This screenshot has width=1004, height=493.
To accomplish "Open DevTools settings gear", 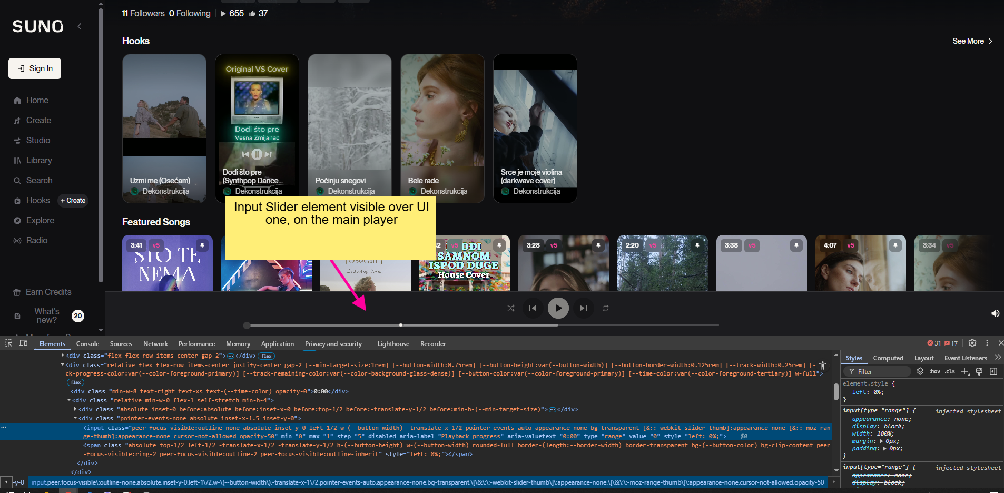I will tap(972, 343).
